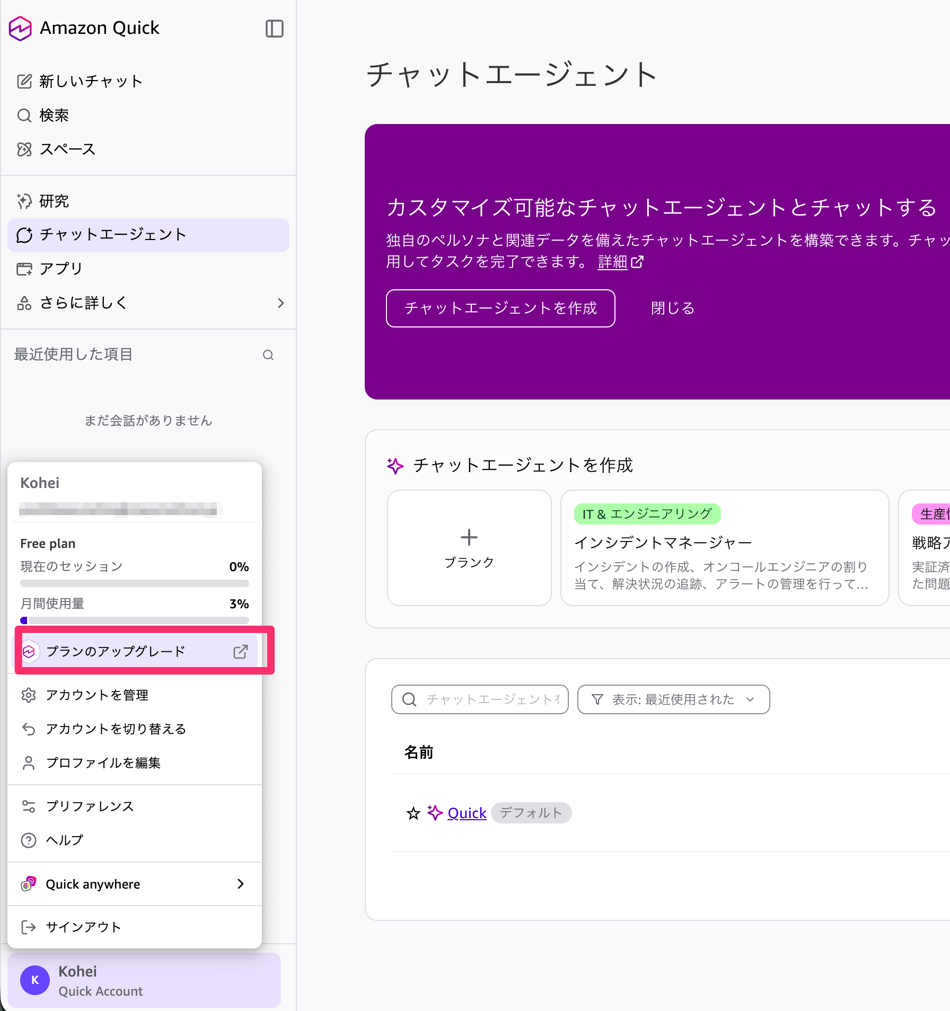
Task: Click the 現在のセッション progress bar
Action: click(135, 583)
